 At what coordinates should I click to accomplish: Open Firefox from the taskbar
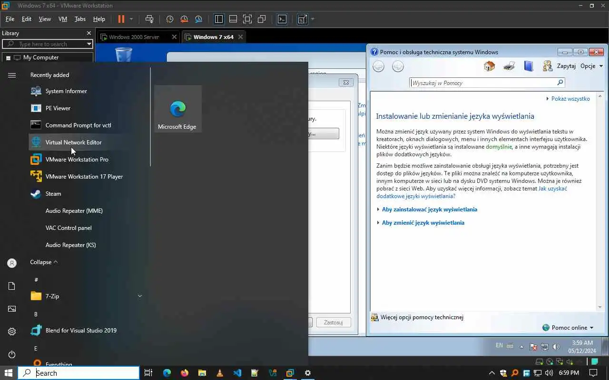[185, 373]
